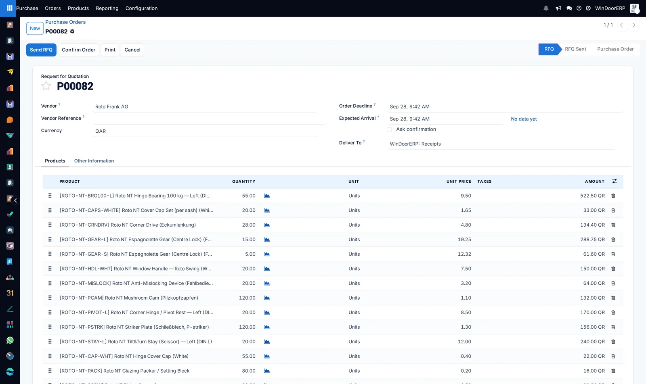The width and height of the screenshot is (646, 384).
Task: Grab drag handle of ROTO-NT-PACK row
Action: click(50, 371)
